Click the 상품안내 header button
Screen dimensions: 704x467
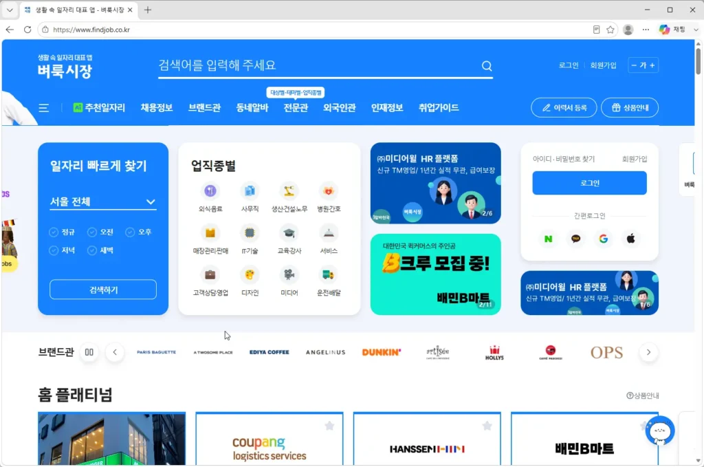[x=630, y=108]
